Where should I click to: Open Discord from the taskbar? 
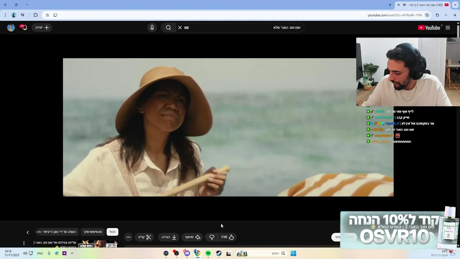tap(187, 253)
